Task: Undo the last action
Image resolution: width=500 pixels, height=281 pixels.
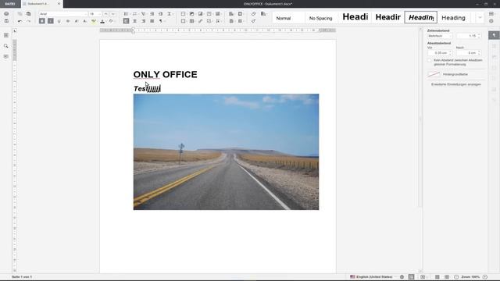Action: pyautogui.click(x=20, y=21)
